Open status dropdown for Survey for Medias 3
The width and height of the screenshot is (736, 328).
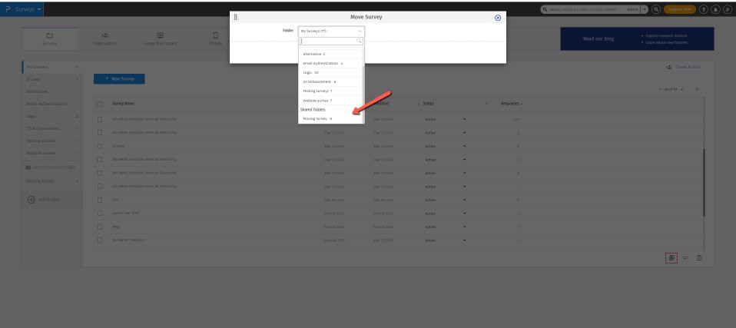[x=464, y=240]
